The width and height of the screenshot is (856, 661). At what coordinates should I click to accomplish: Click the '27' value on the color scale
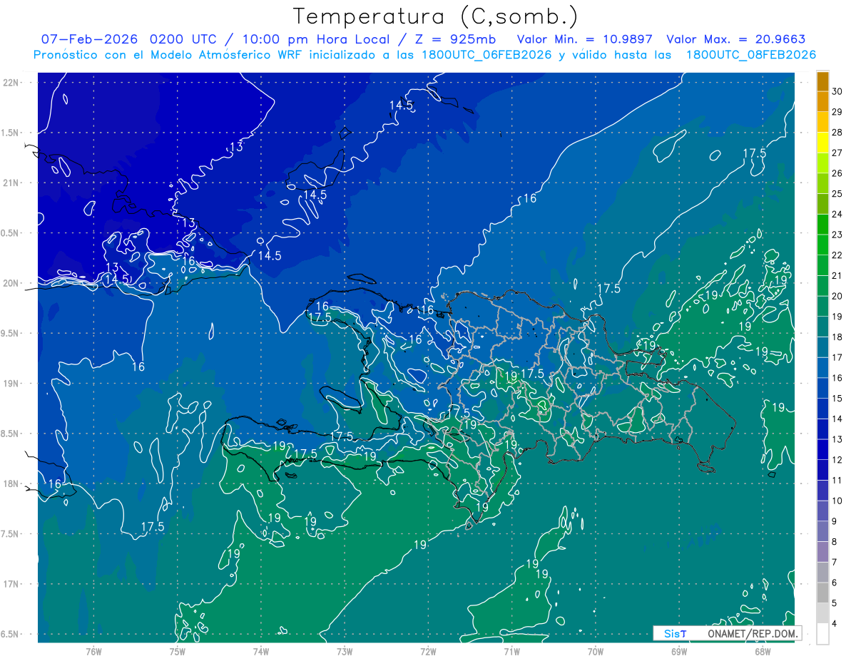click(837, 153)
